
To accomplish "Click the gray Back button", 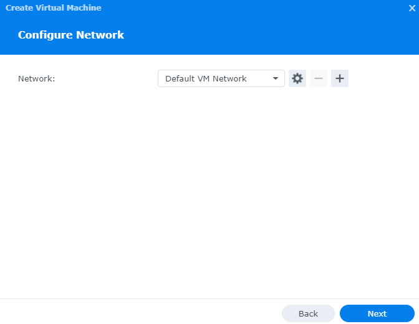I will coord(308,313).
